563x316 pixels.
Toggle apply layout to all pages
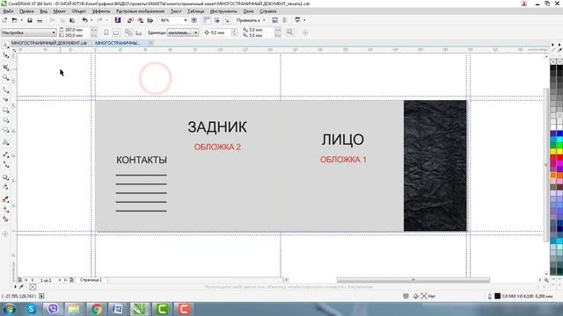coord(129,32)
